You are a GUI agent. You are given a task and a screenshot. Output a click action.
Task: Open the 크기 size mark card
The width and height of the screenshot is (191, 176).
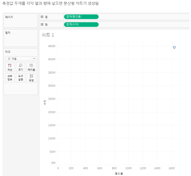(21, 67)
